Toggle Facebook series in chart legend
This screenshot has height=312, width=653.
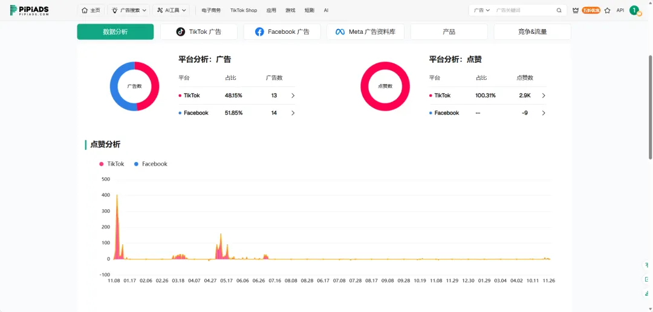(x=151, y=164)
